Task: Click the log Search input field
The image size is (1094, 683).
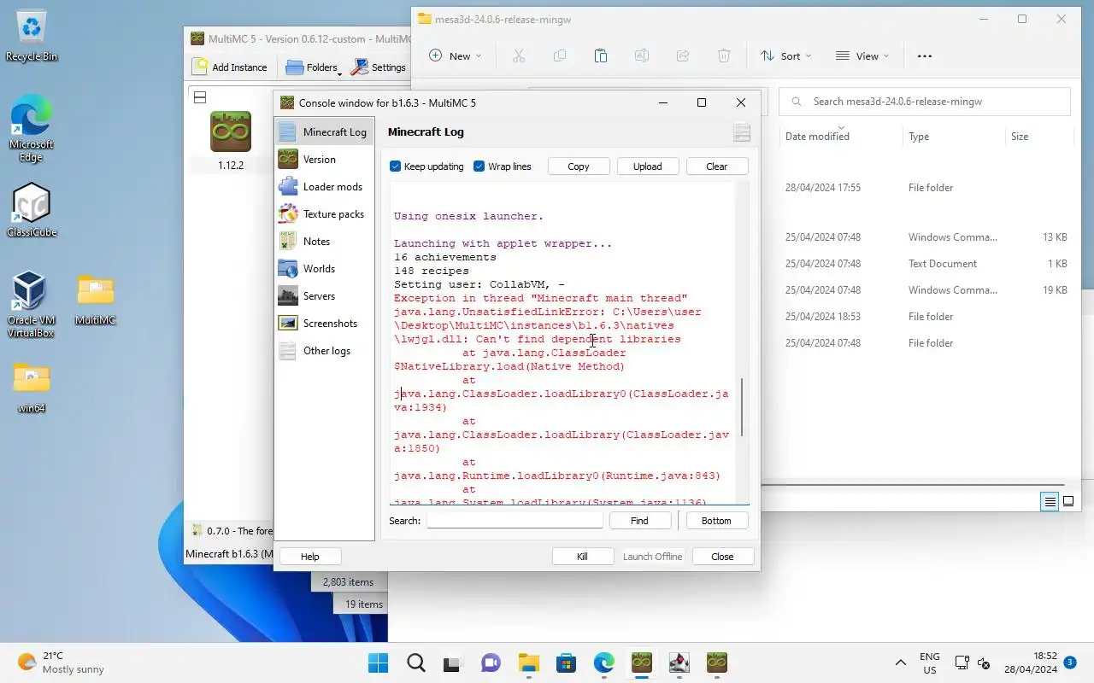Action: tap(515, 521)
